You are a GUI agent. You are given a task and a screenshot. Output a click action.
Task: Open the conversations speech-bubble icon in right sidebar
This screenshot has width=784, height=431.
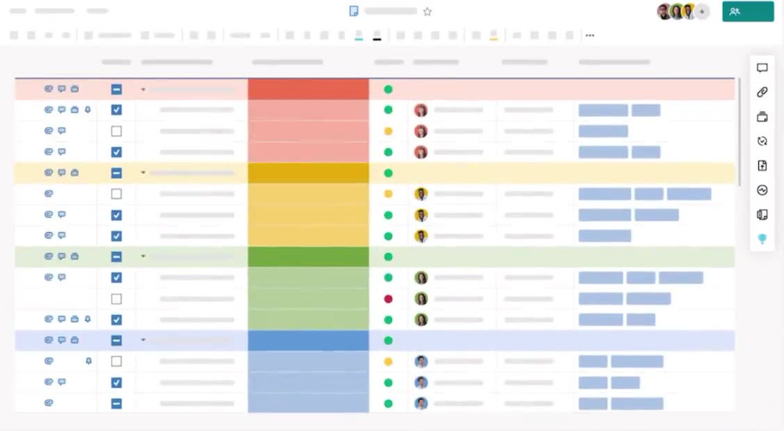pos(762,68)
